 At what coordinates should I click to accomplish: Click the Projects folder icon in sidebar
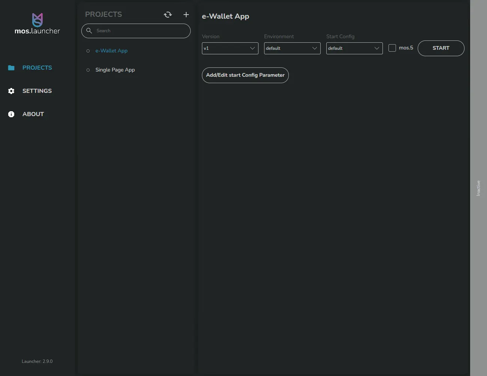[x=11, y=68]
